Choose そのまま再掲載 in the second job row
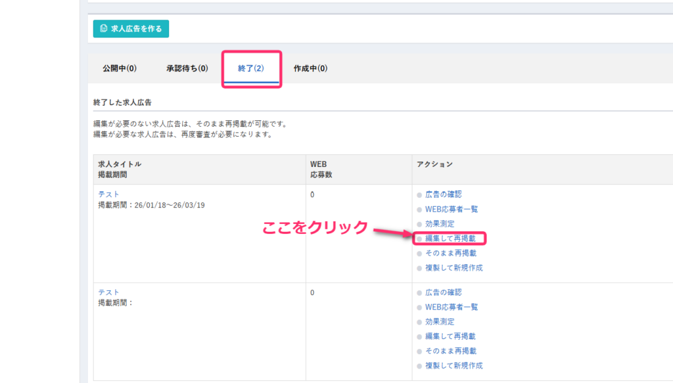 coord(450,351)
